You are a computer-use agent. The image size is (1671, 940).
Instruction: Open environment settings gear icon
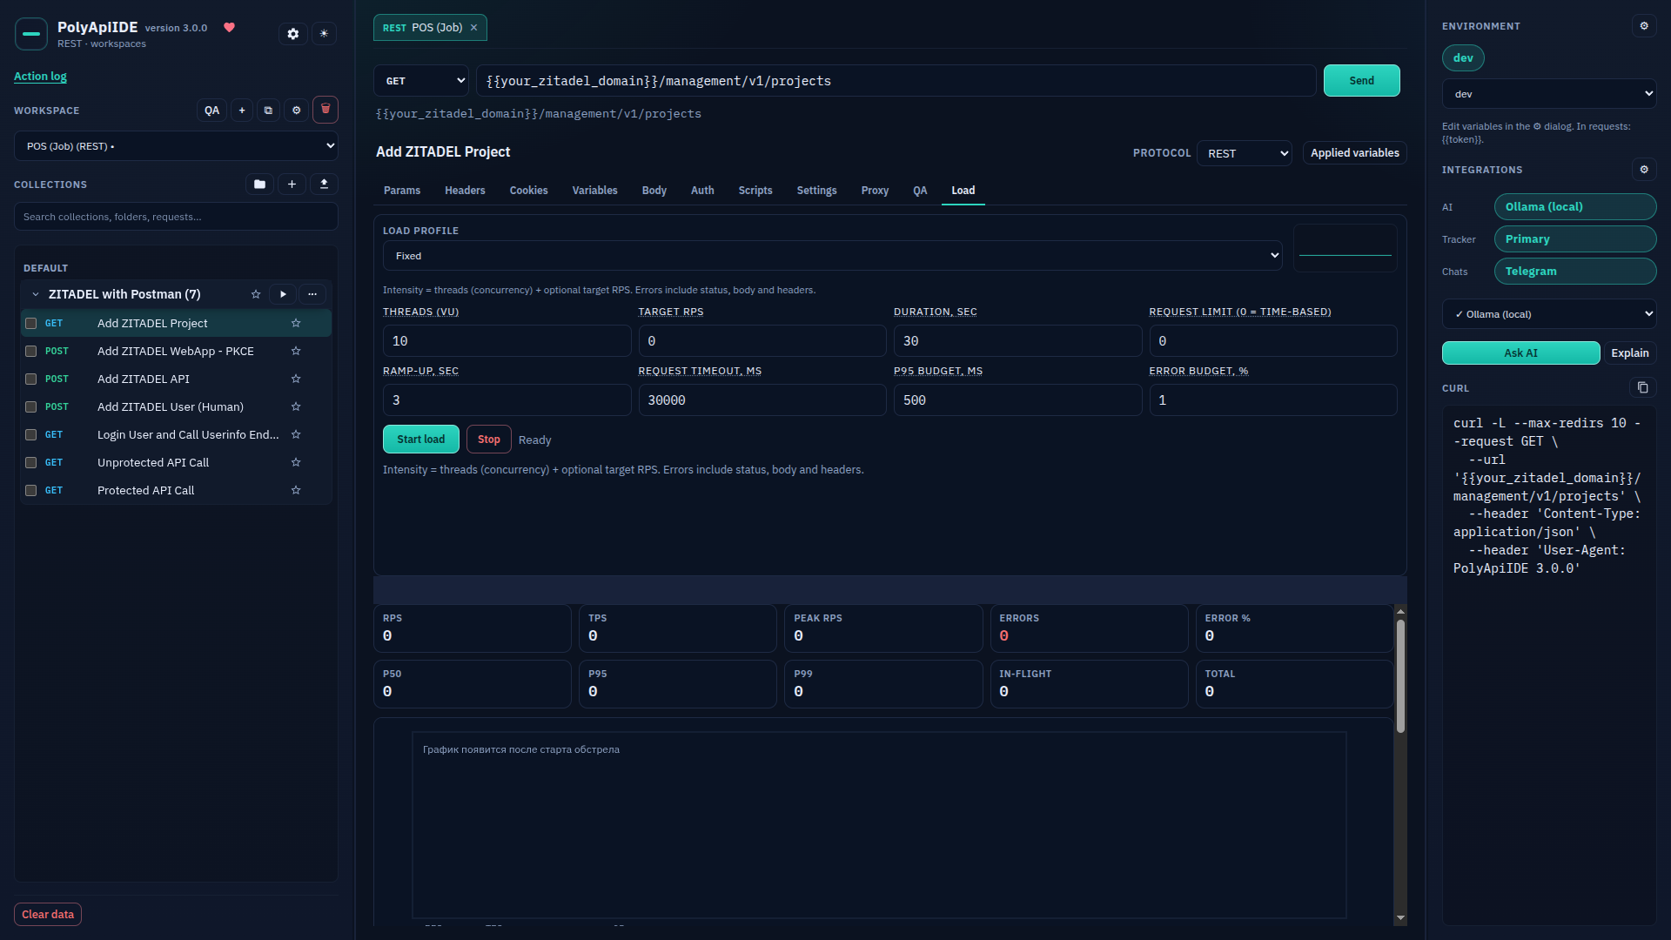pyautogui.click(x=1644, y=26)
